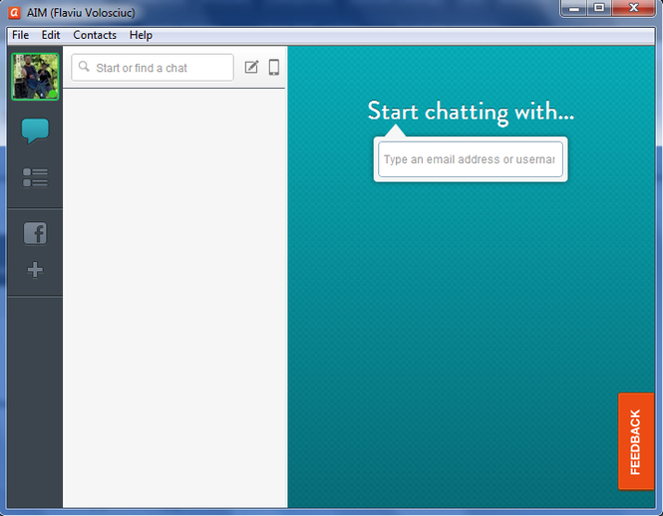
Task: Focus the Start or find a chat field
Action: click(x=153, y=68)
